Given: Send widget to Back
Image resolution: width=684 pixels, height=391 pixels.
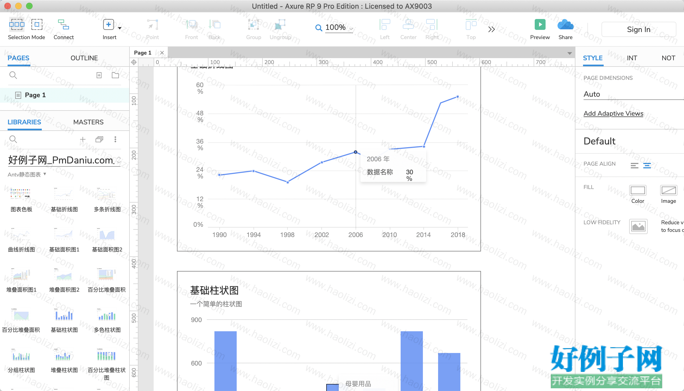Looking at the screenshot, I should (214, 24).
